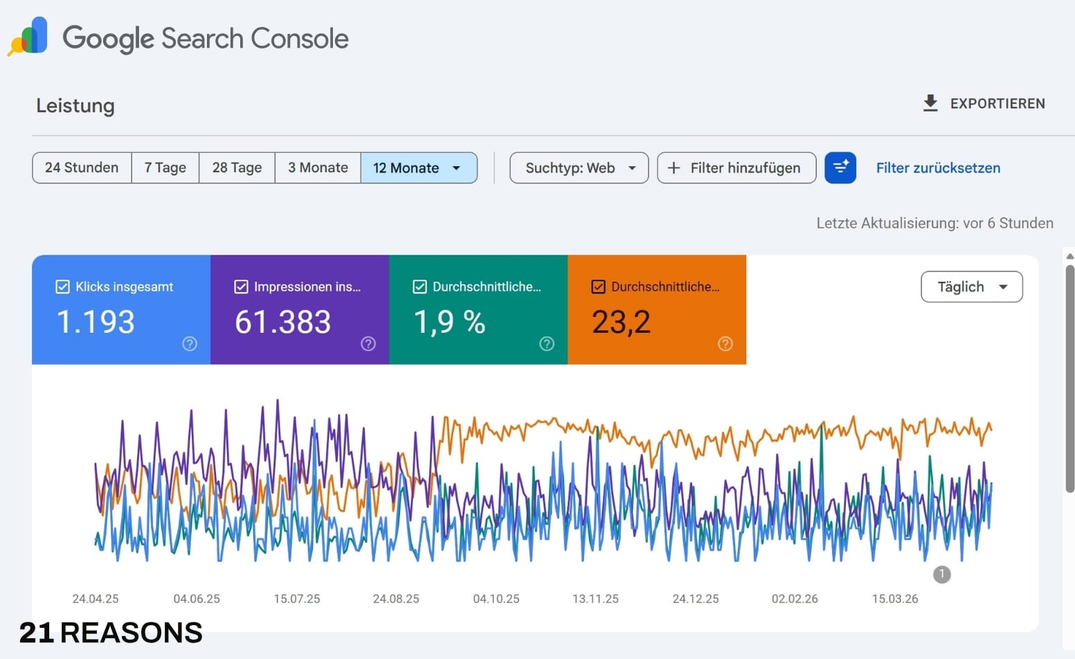This screenshot has height=659, width=1075.
Task: Select the 7 Tage range tab
Action: pos(165,168)
